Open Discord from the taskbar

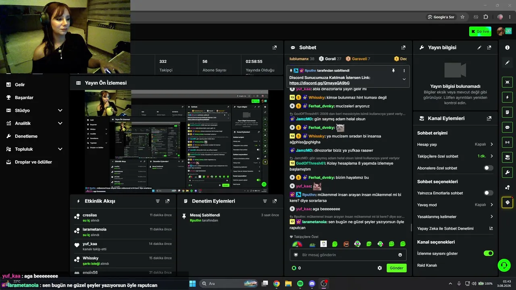tap(312, 284)
